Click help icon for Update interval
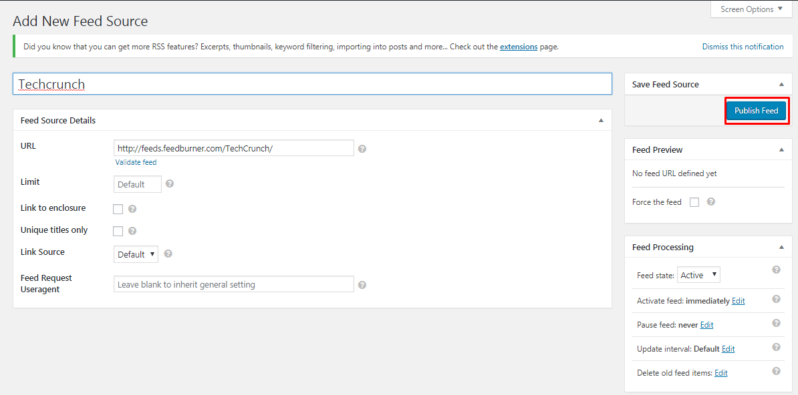Image resolution: width=798 pixels, height=395 pixels. 776,347
